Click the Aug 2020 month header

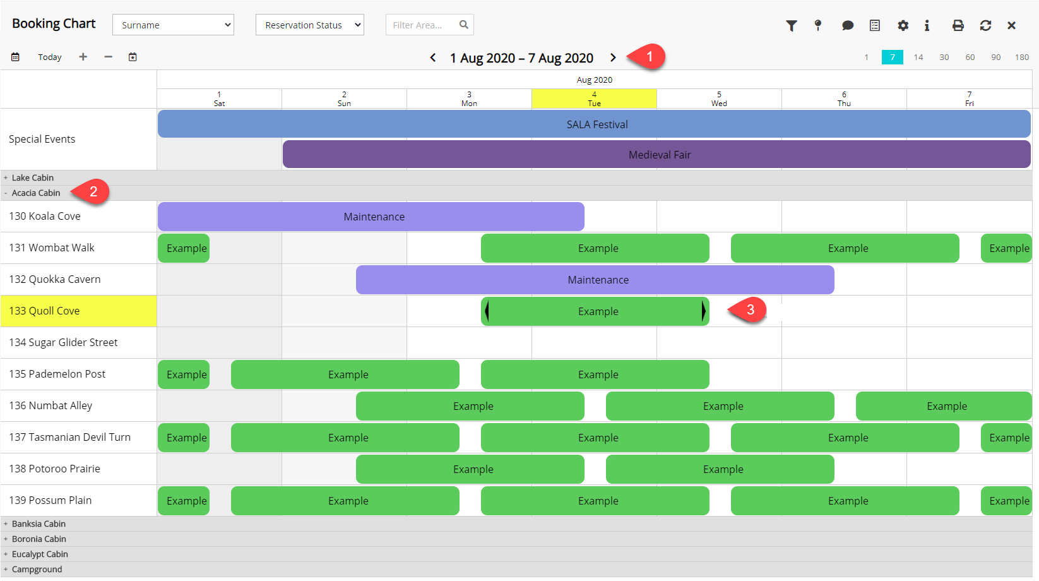click(594, 80)
